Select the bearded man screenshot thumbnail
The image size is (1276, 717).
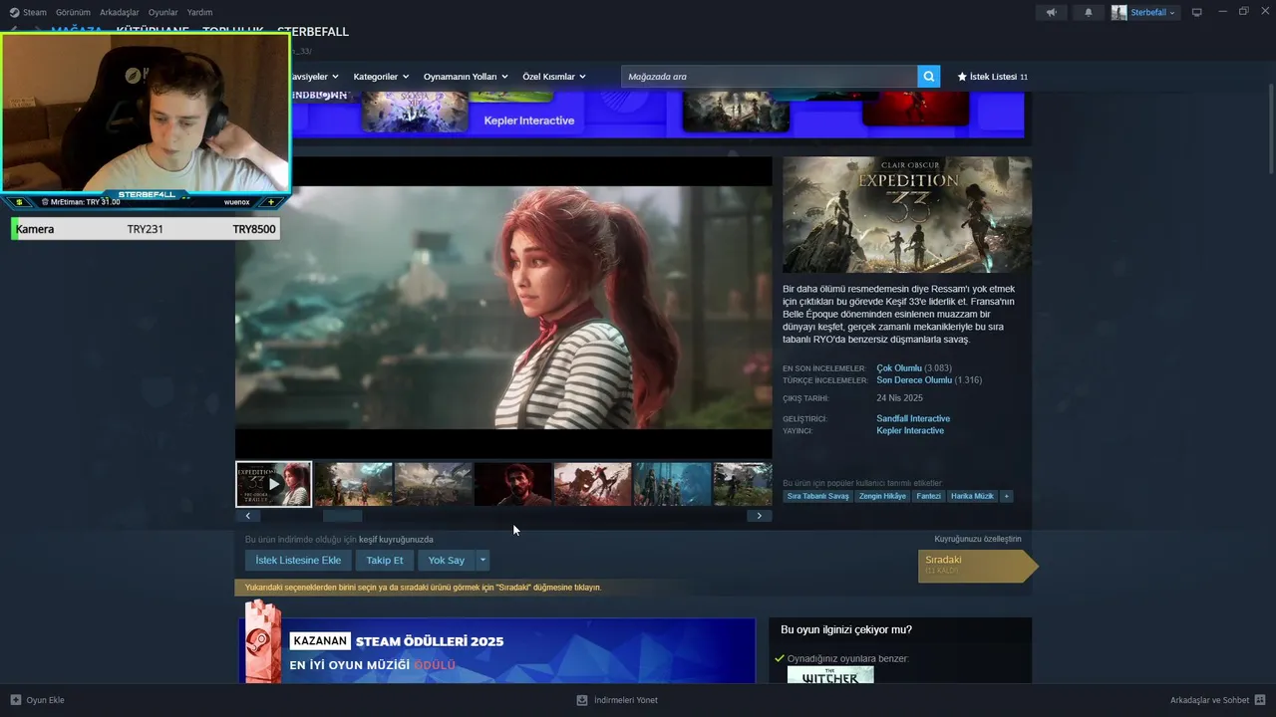[x=513, y=484]
